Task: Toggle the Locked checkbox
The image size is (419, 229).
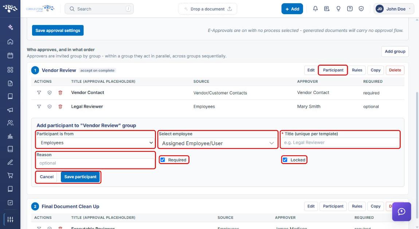Action: (285, 160)
